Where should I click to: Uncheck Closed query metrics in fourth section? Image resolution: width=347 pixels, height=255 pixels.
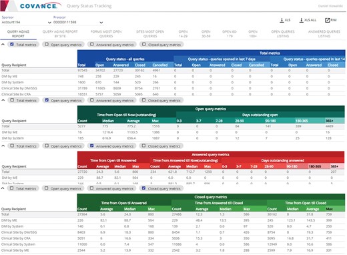point(143,188)
